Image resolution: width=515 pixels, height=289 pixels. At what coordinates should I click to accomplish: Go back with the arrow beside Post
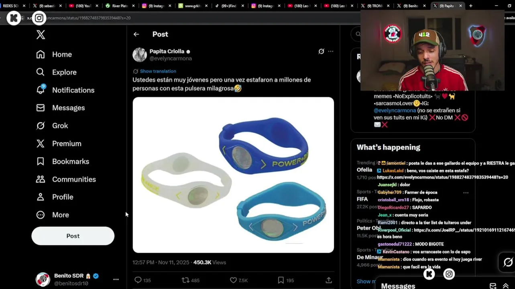pos(136,35)
